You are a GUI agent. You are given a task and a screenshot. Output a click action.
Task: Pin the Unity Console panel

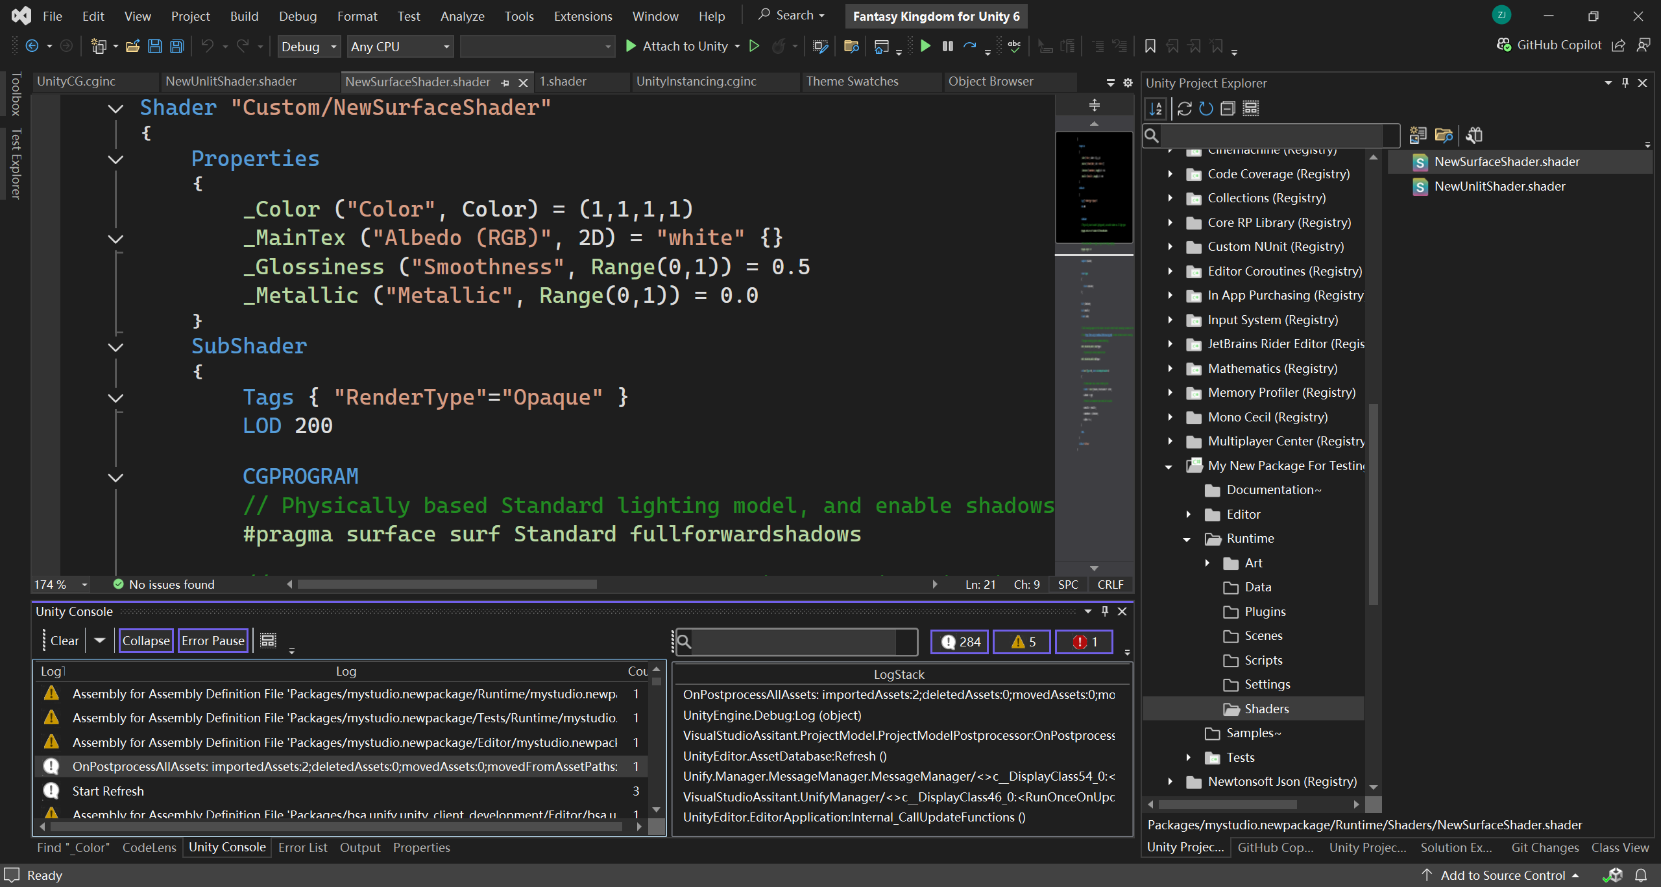(x=1105, y=611)
